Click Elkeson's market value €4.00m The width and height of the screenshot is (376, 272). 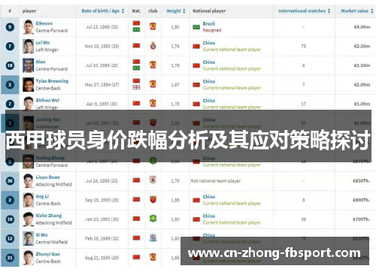coord(362,27)
